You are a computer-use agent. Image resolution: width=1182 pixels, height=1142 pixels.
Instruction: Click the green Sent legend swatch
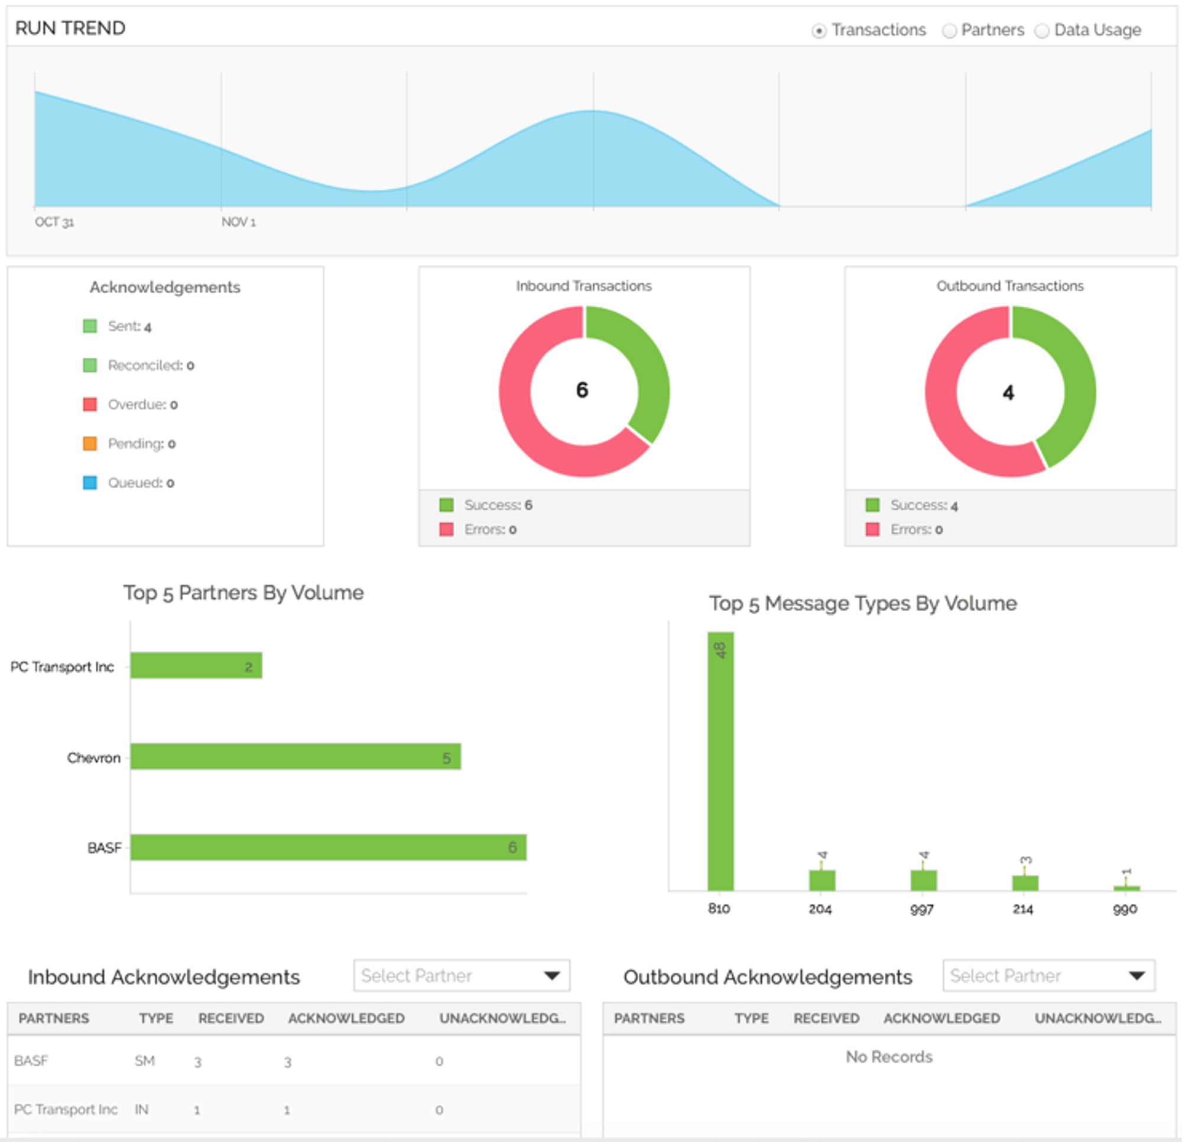[90, 326]
